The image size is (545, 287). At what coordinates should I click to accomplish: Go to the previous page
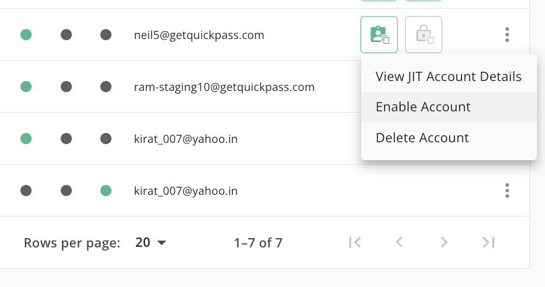pyautogui.click(x=399, y=242)
